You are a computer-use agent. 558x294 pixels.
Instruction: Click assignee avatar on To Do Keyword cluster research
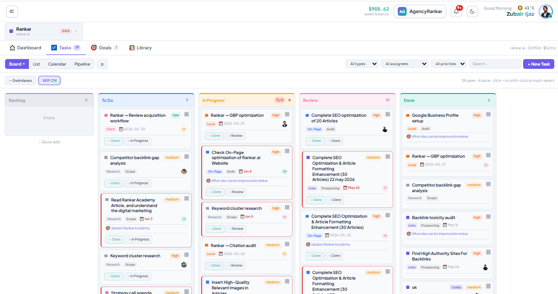click(184, 265)
